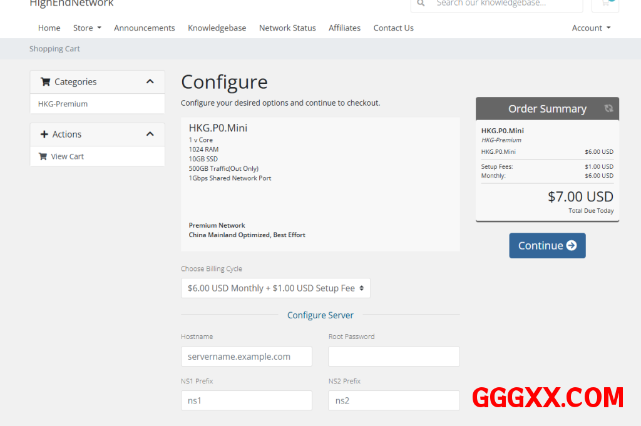Refresh the Order Summary using its icon
This screenshot has width=641, height=426.
click(x=608, y=108)
